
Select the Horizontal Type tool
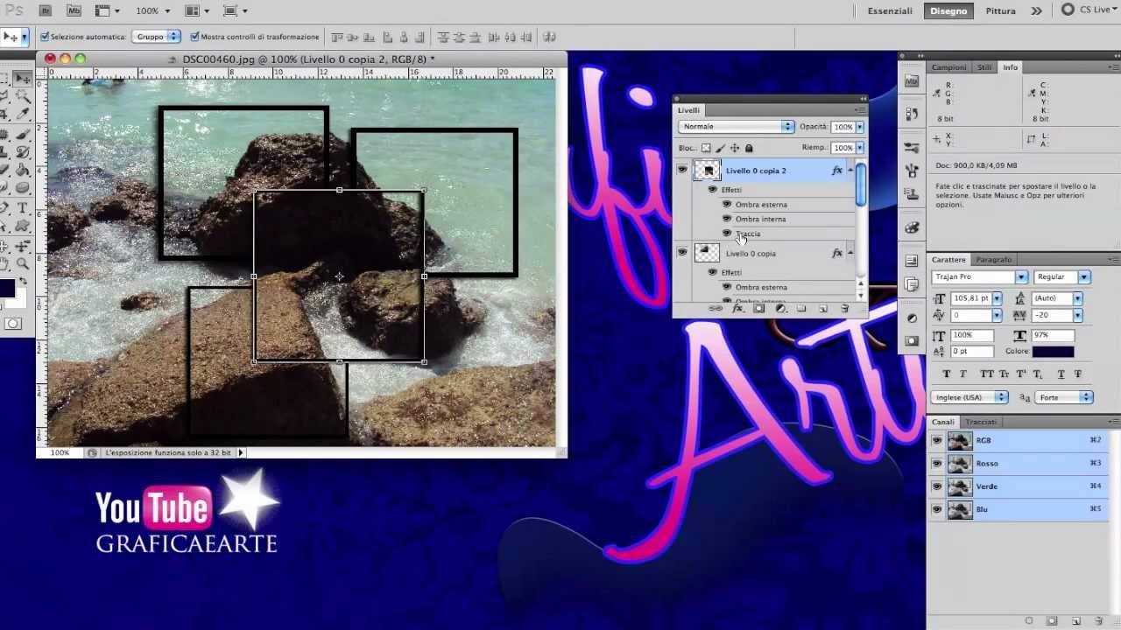click(x=23, y=208)
